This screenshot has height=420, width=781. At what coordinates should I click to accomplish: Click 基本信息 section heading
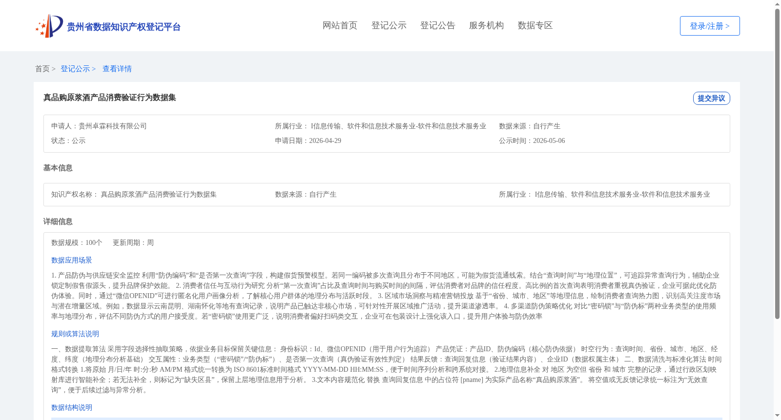(x=58, y=168)
